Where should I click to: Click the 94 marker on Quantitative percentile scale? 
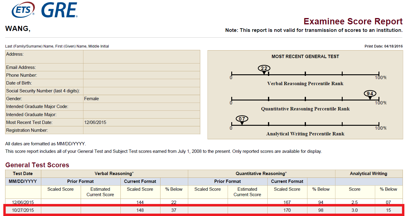370,94
